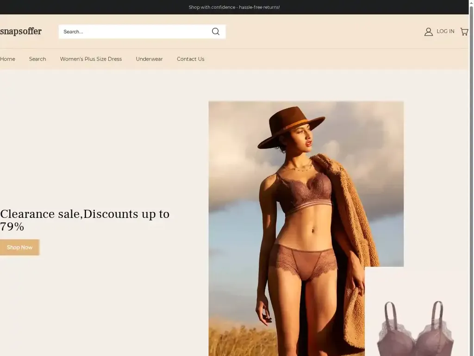Image resolution: width=474 pixels, height=356 pixels.
Task: Click the 79% discount text
Action: point(11,227)
